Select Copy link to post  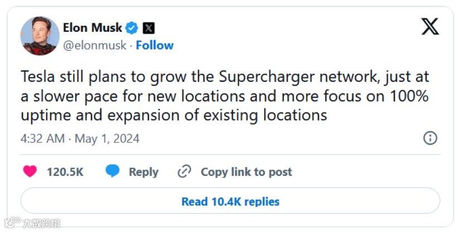tap(246, 172)
